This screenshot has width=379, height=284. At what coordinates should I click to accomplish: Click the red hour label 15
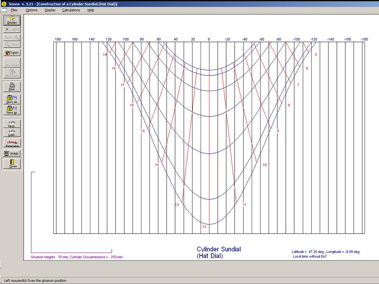tap(143, 131)
